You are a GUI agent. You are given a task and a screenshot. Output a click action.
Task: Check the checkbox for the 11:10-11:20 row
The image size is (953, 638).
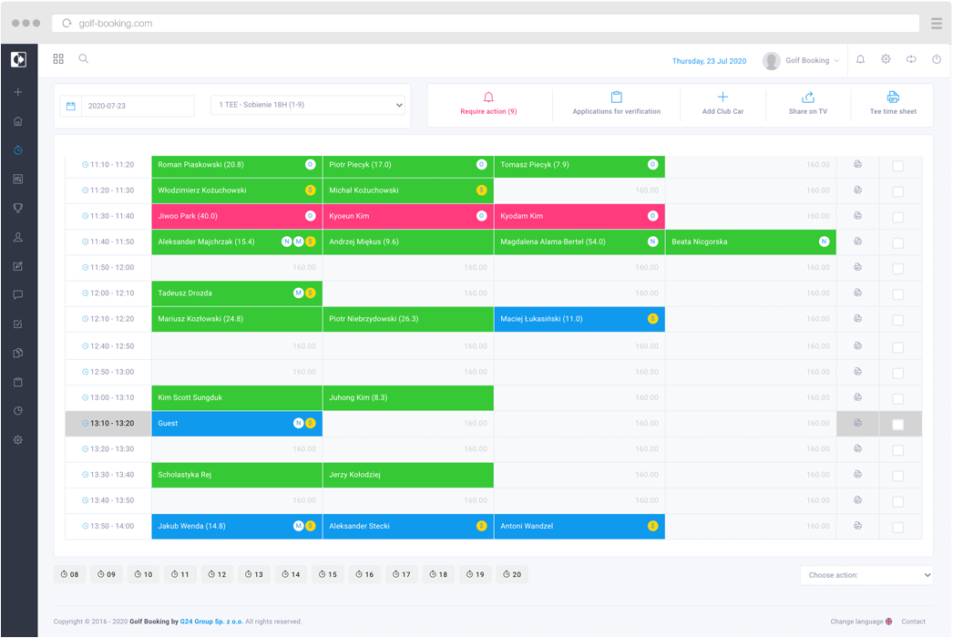(x=897, y=165)
